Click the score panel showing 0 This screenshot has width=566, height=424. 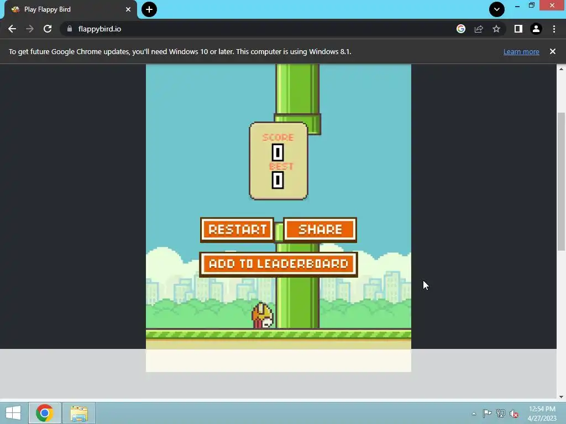point(279,161)
